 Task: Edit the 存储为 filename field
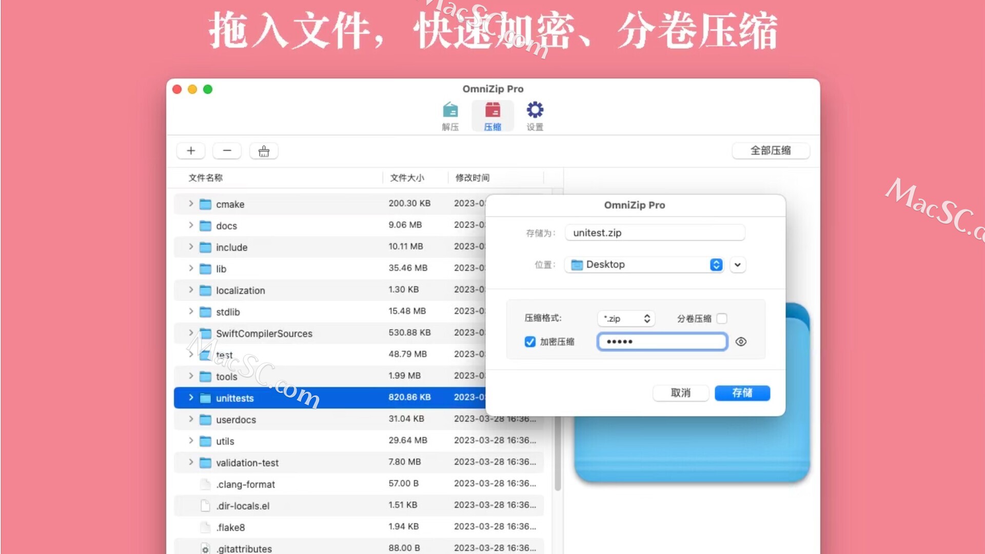click(x=655, y=233)
